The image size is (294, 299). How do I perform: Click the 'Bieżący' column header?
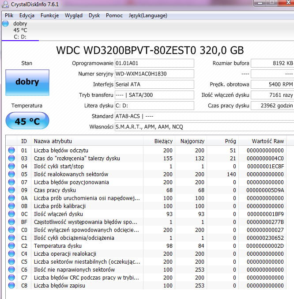coord(159,141)
